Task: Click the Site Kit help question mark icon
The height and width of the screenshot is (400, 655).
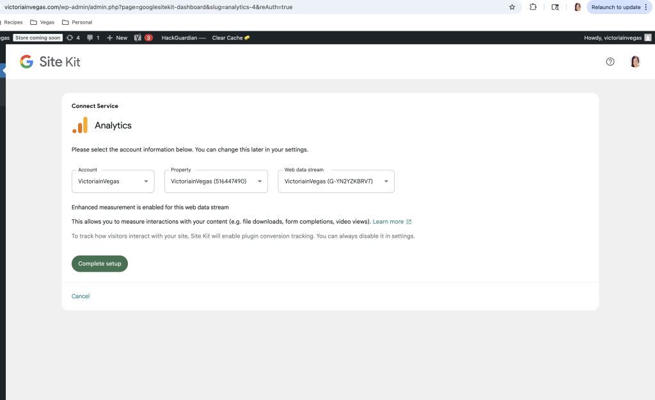Action: point(610,62)
